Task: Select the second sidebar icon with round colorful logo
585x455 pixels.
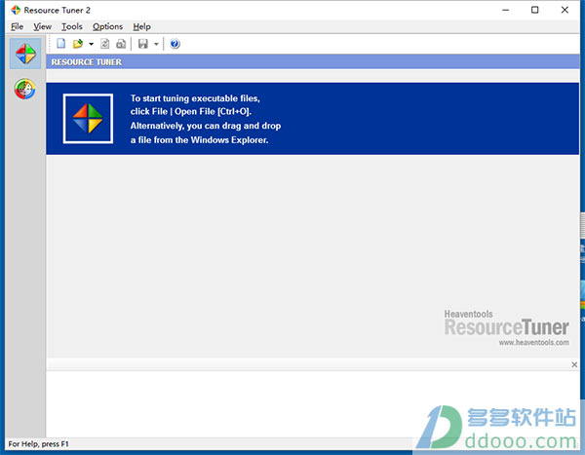Action: point(25,89)
